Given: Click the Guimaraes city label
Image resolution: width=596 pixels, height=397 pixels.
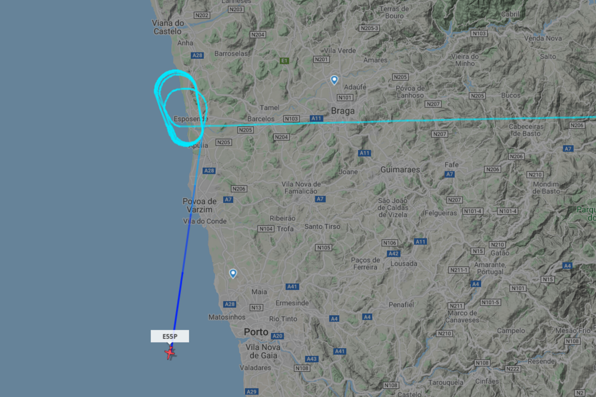Looking at the screenshot, I should 400,170.
